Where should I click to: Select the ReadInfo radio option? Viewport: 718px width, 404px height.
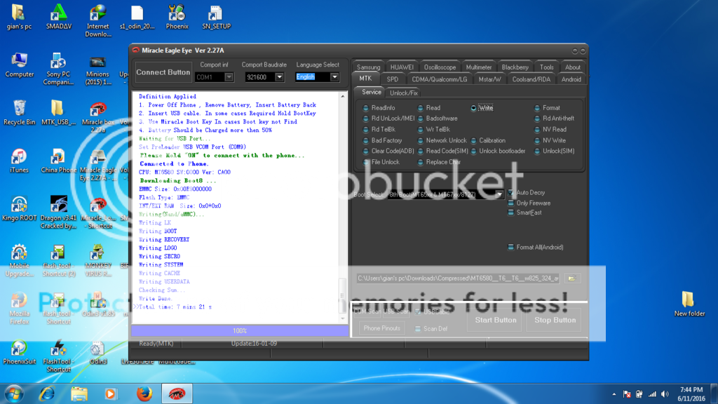(x=366, y=108)
